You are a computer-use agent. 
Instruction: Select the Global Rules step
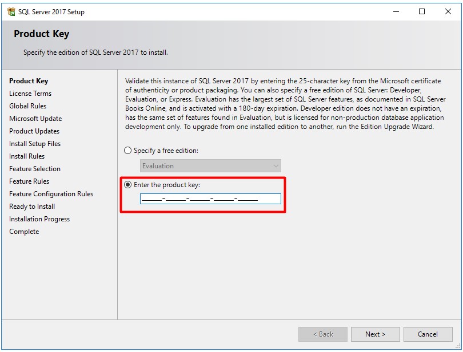(28, 106)
